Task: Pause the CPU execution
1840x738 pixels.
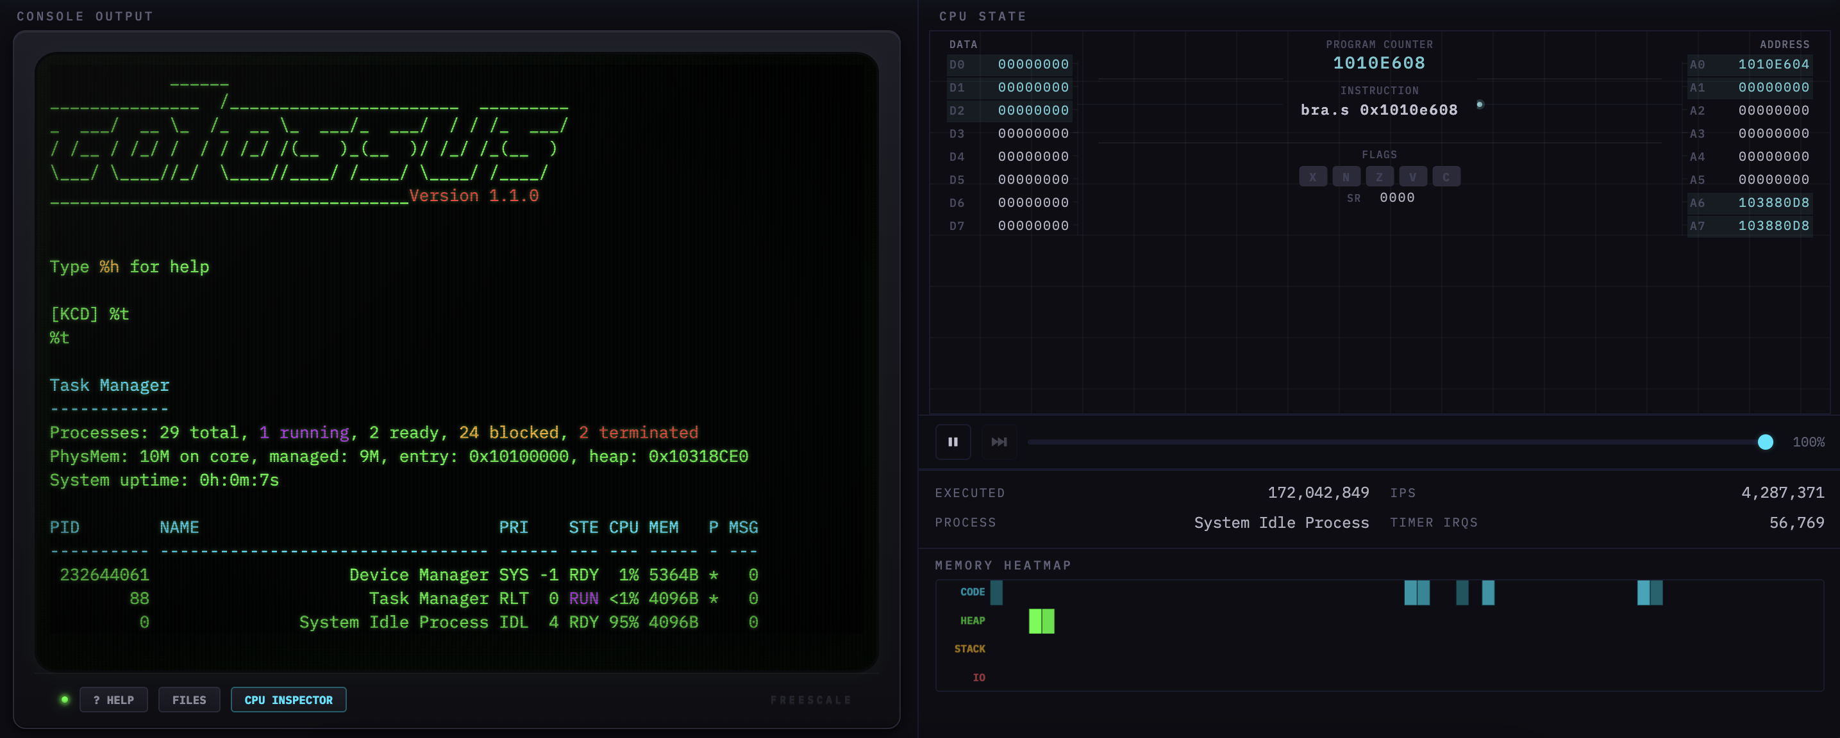Action: (953, 442)
